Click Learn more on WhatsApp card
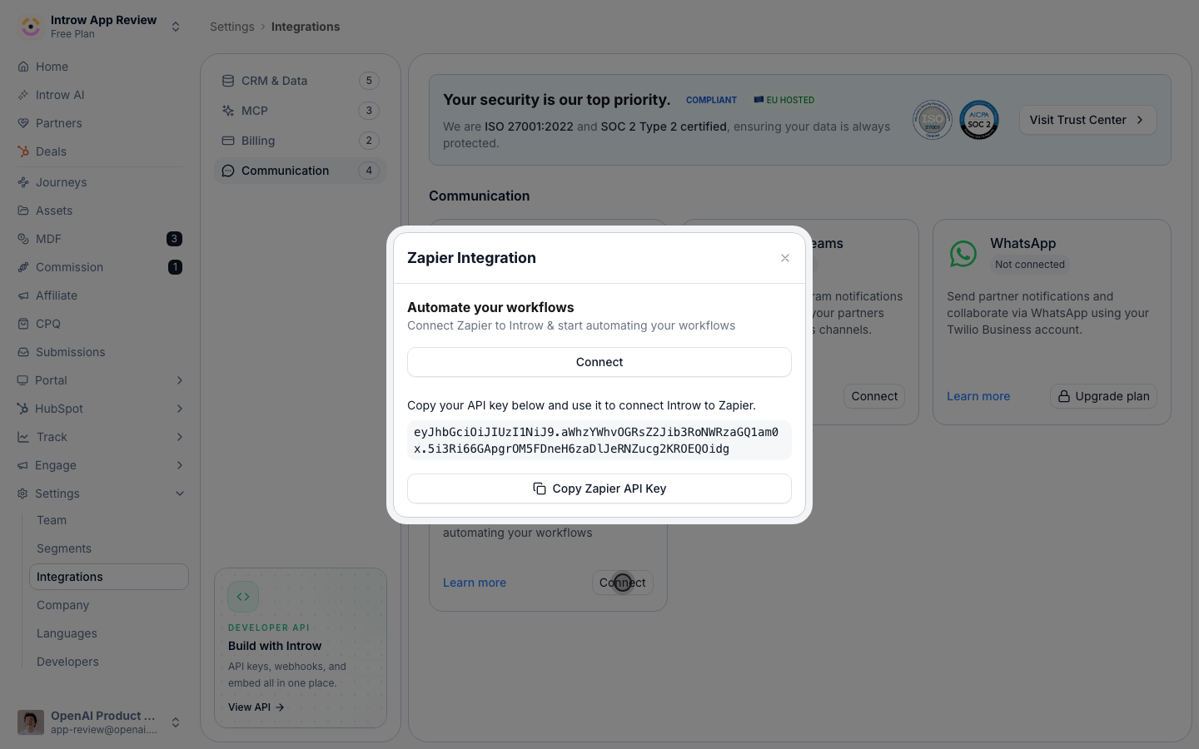 [978, 396]
